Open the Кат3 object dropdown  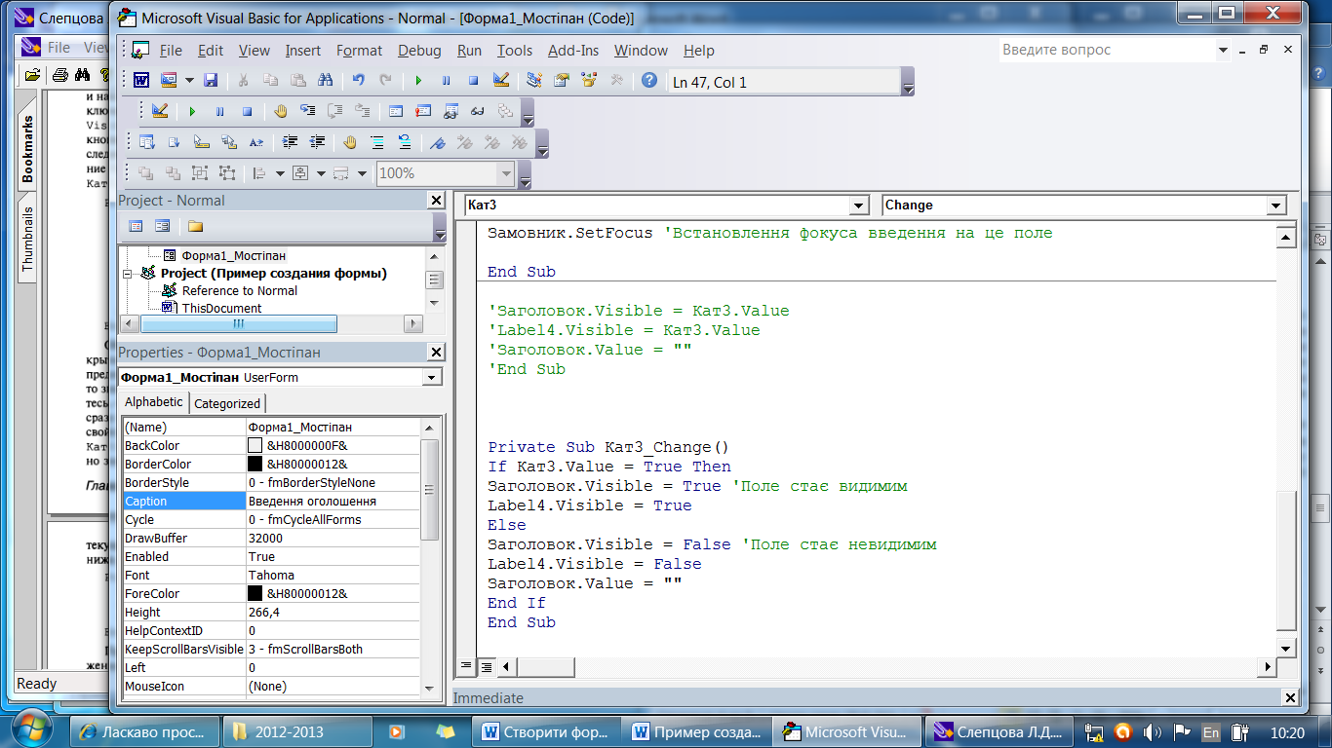pos(859,206)
